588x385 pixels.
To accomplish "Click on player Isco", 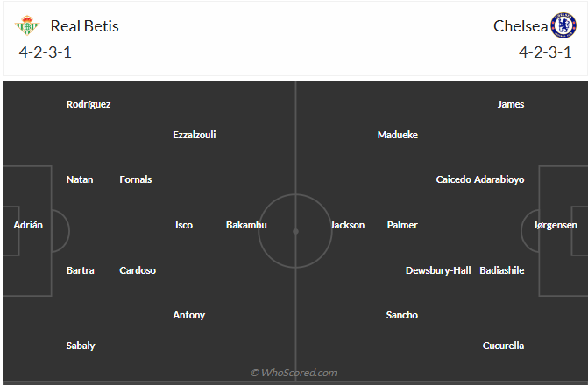I will [184, 225].
